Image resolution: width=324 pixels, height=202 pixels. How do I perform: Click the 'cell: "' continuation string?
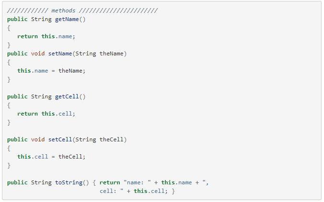[112, 191]
